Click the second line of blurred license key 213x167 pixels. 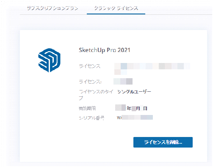pos(121,72)
